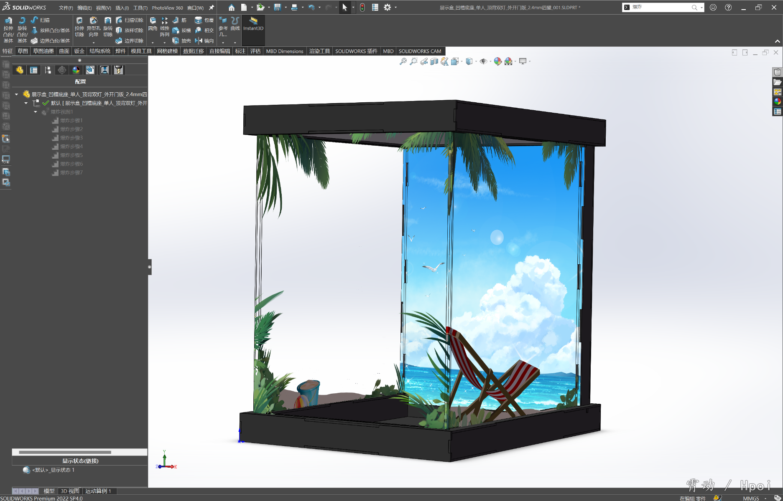Viewport: 783px width, 501px height.
Task: Click the 扫描切除 button
Action: [130, 20]
